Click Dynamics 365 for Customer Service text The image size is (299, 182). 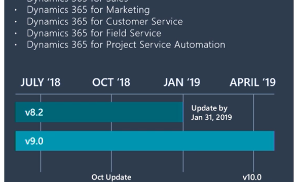point(105,22)
